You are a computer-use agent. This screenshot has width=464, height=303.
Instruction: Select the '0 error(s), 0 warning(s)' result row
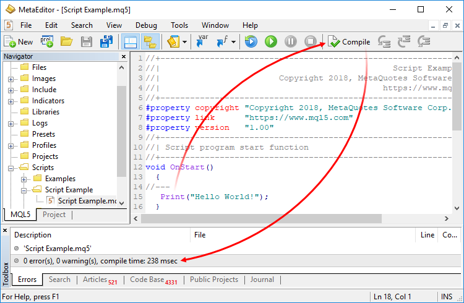(x=236, y=261)
